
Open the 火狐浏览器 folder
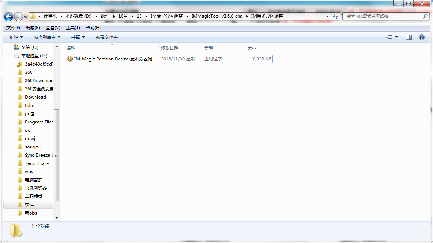tap(35, 188)
